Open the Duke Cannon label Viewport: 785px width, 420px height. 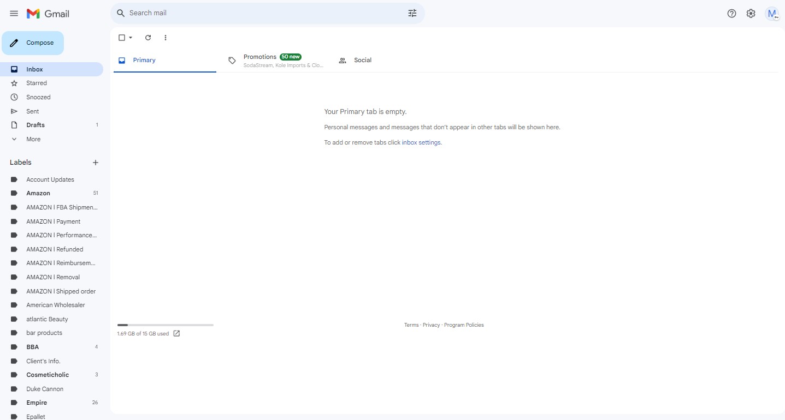click(51, 389)
